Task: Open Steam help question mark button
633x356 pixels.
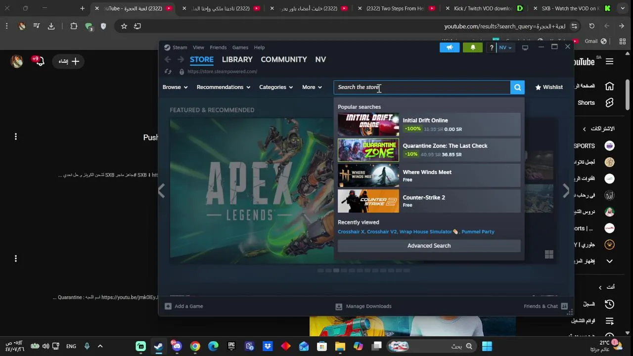Action: click(491, 47)
